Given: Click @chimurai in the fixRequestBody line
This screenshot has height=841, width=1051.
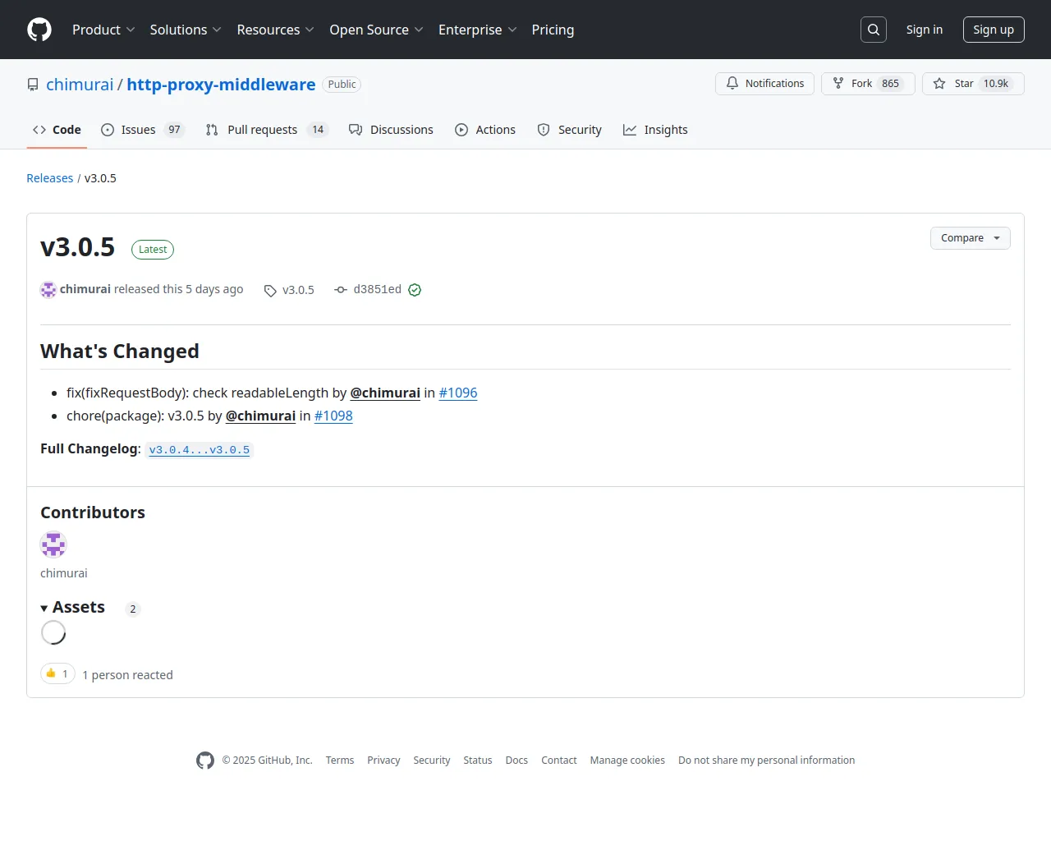Looking at the screenshot, I should [x=385, y=393].
